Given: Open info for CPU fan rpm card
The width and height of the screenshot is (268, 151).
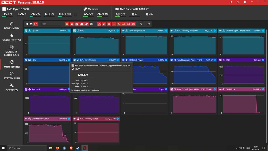Looking at the screenshot, I should tap(263, 60).
